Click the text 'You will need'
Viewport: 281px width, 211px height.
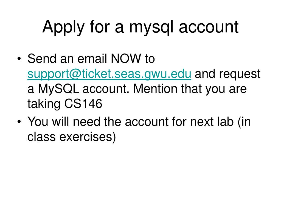point(64,122)
